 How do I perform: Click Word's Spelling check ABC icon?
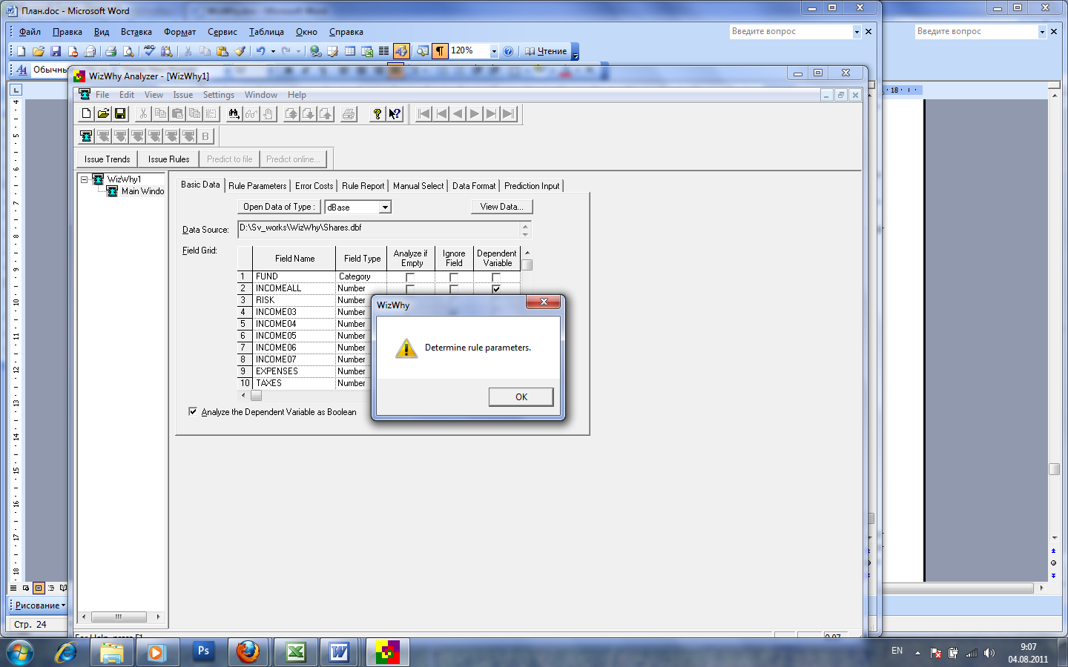click(x=149, y=51)
